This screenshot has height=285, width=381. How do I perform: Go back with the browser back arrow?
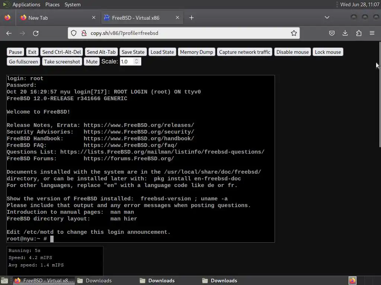pyautogui.click(x=9, y=33)
